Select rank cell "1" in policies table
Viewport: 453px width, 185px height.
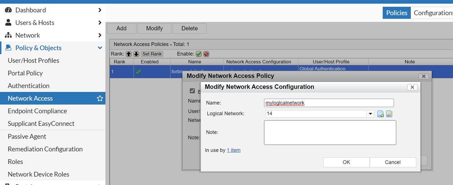tap(122, 72)
